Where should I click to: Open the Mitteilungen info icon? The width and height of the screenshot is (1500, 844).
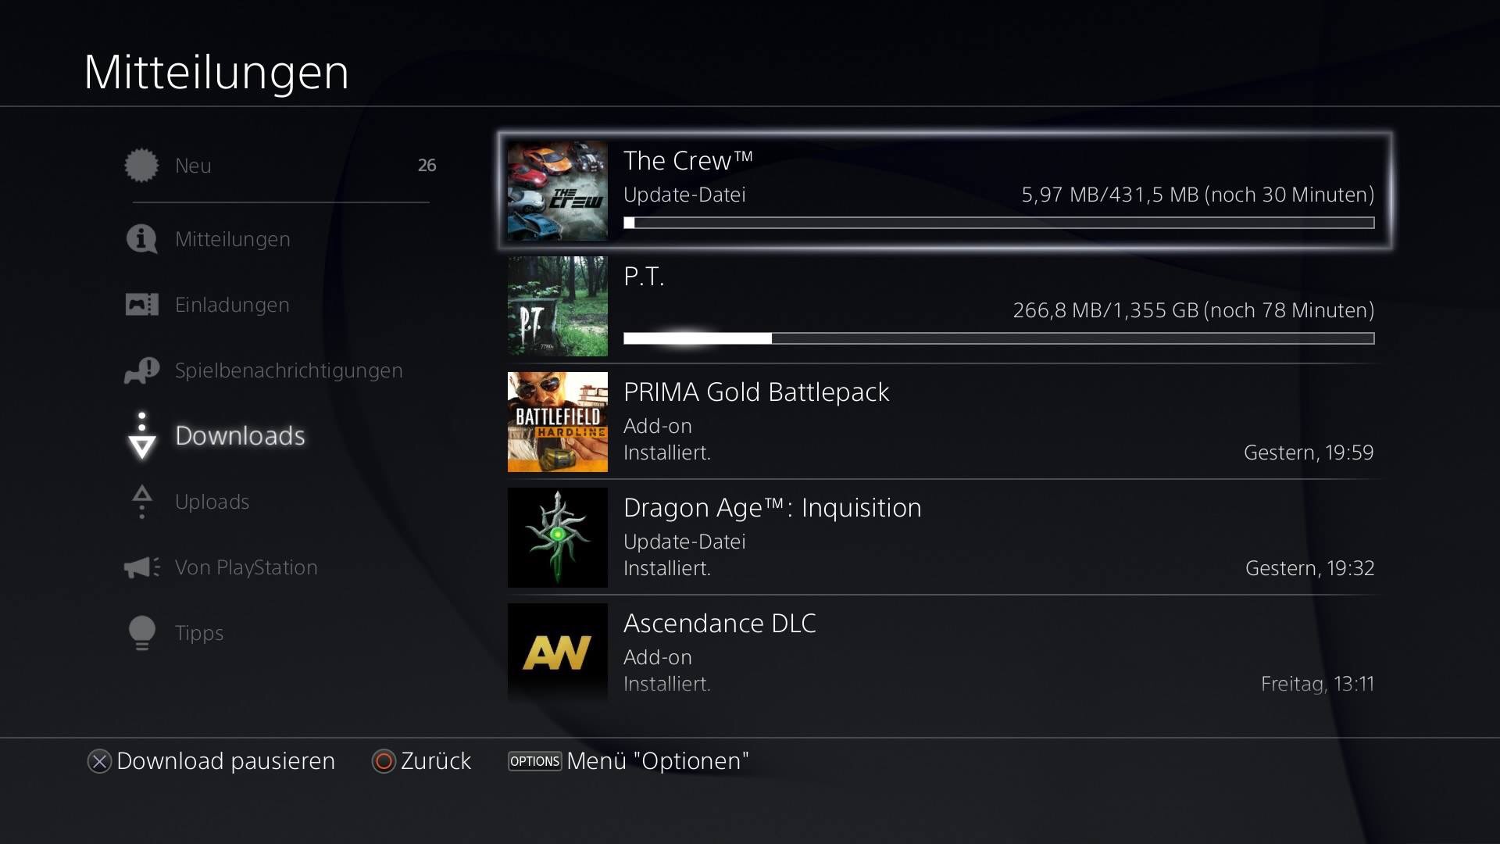[x=141, y=239]
